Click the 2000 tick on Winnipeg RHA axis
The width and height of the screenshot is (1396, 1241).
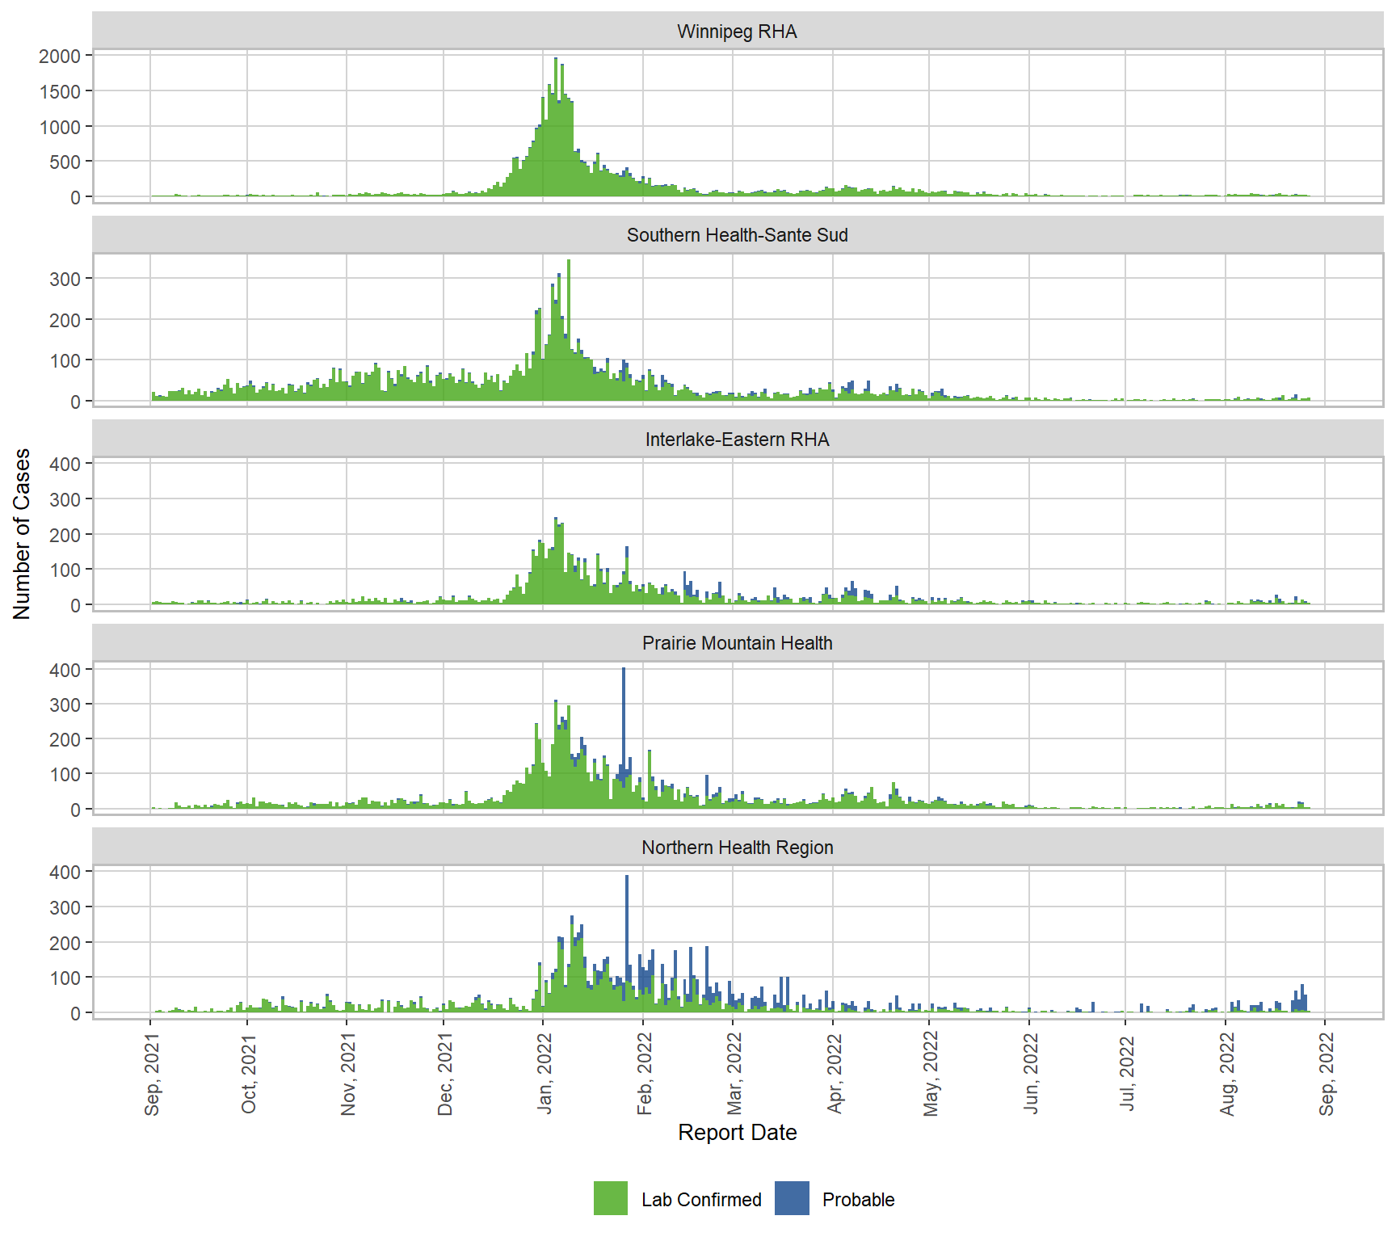(60, 57)
